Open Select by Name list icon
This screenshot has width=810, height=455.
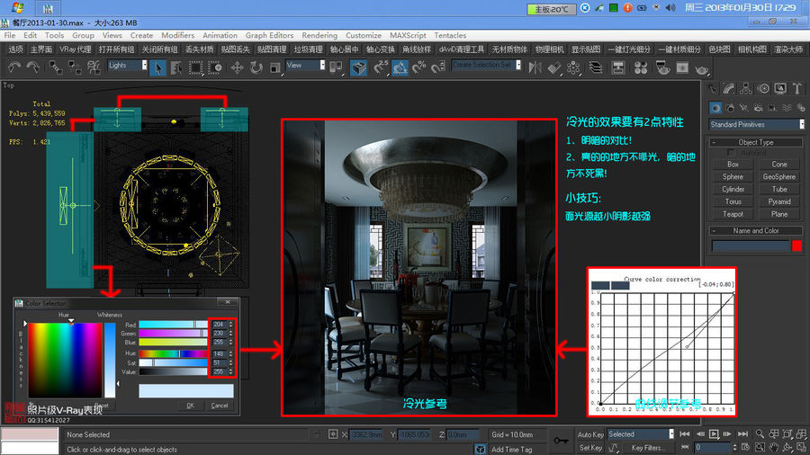coord(176,67)
